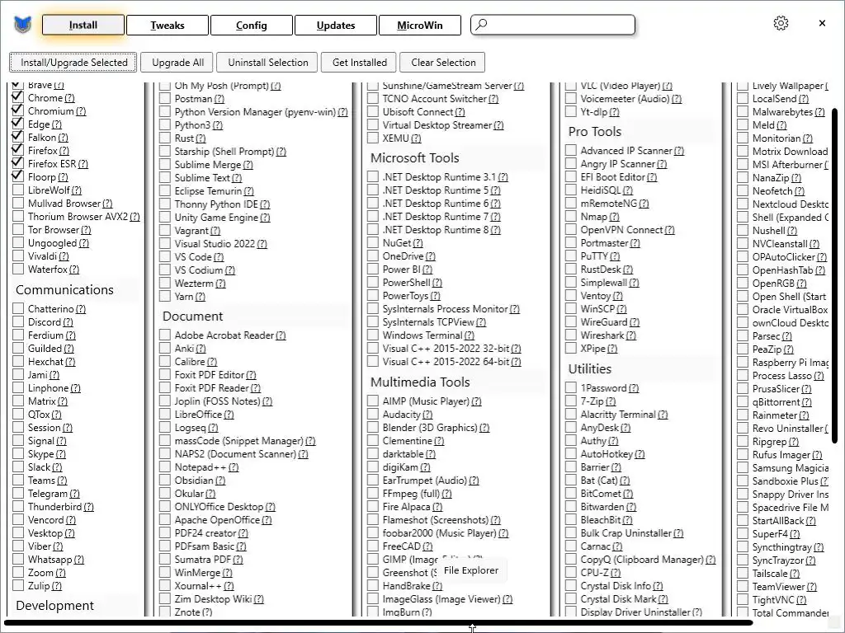Check the Thunderbird checkbox

tap(18, 507)
